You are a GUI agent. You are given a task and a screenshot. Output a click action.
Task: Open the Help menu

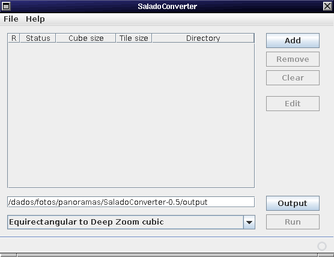[x=35, y=19]
